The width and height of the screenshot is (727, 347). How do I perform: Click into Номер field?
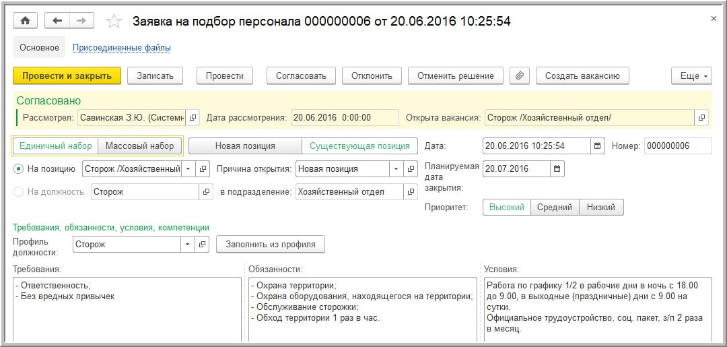[678, 146]
